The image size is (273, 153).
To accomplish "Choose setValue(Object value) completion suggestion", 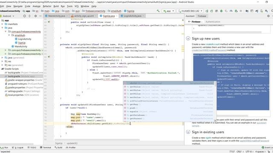I will (168, 87).
